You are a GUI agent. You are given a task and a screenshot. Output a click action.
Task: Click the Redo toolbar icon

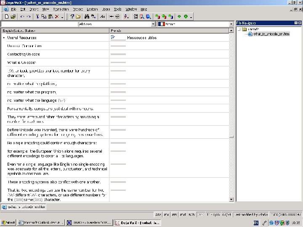[x=29, y=16]
